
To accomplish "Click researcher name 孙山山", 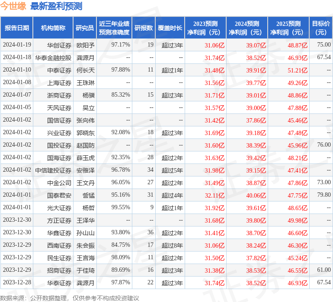I will click(85, 233).
